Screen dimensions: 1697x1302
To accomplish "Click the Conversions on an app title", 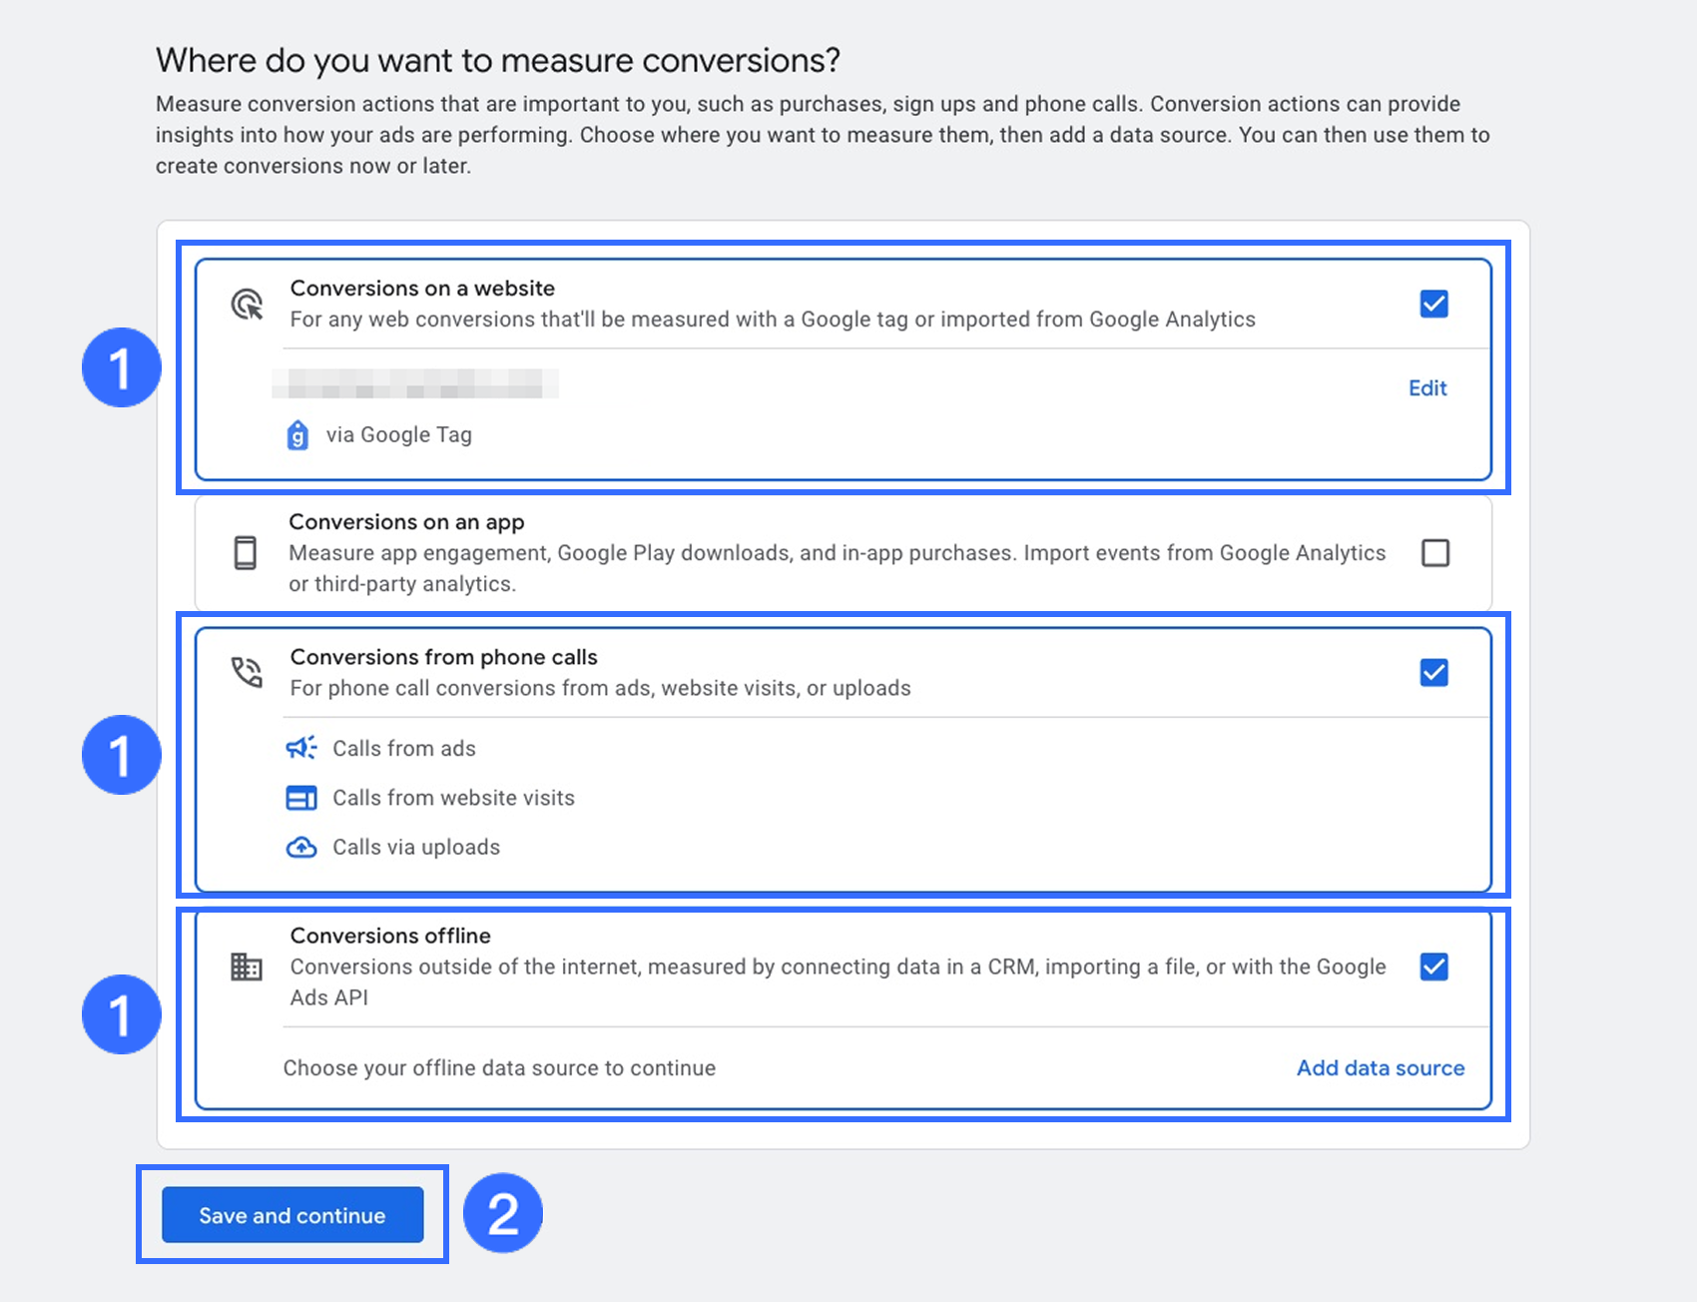I will (406, 522).
